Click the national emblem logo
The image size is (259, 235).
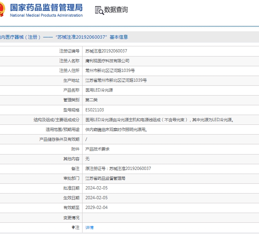pyautogui.click(x=2, y=9)
